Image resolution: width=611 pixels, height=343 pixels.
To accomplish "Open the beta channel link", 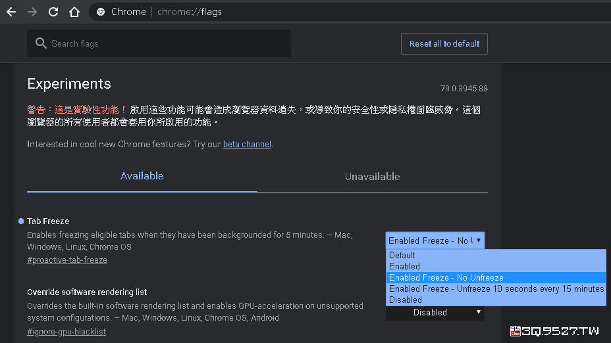I will (247, 145).
